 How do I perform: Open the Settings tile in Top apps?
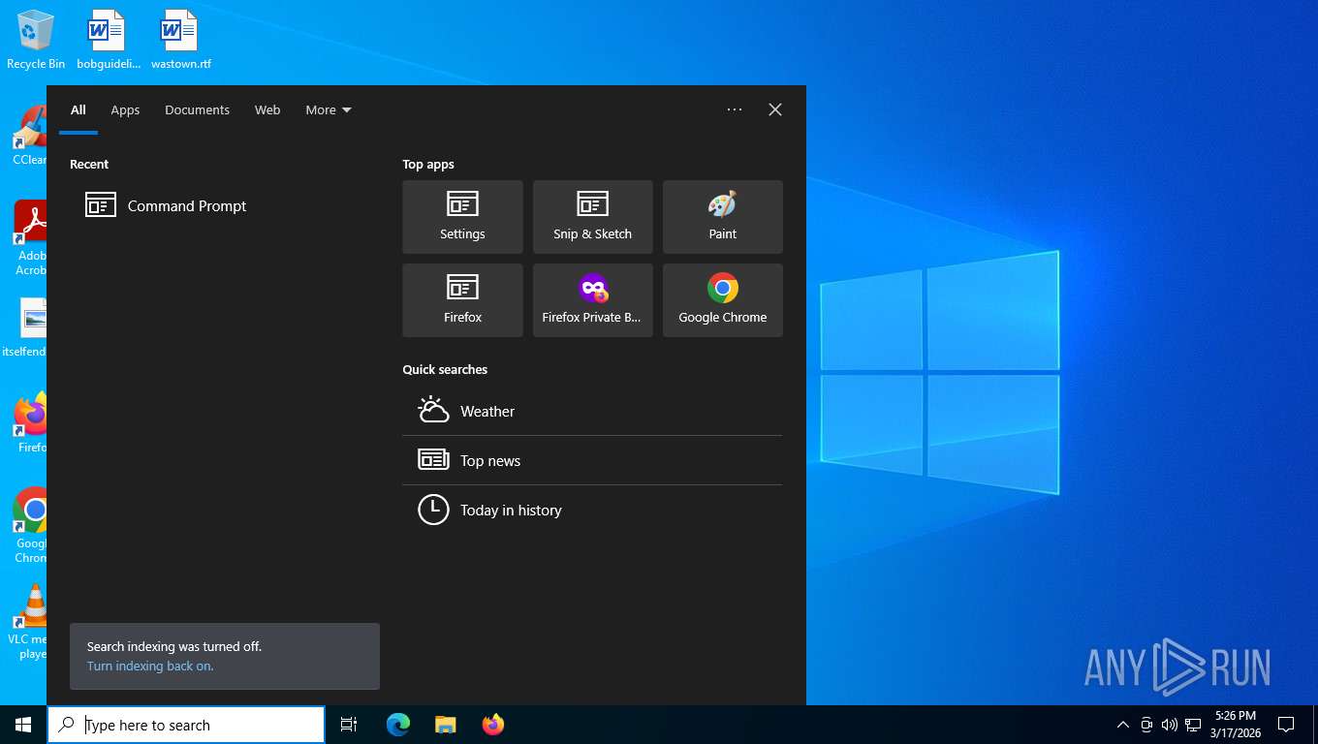[x=462, y=217]
